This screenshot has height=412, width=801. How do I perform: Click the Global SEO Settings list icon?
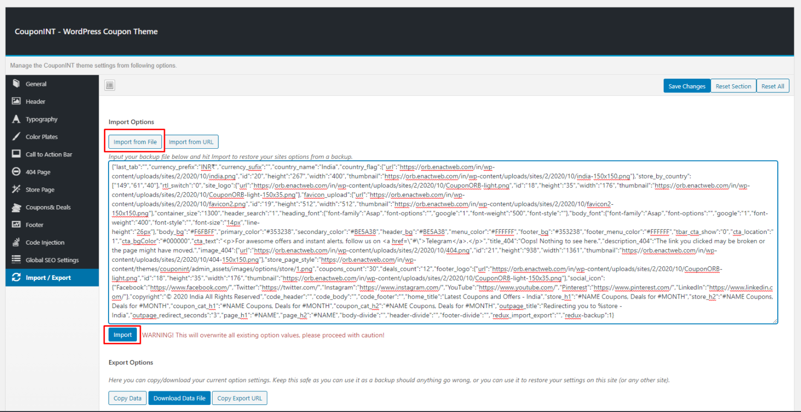[16, 260]
